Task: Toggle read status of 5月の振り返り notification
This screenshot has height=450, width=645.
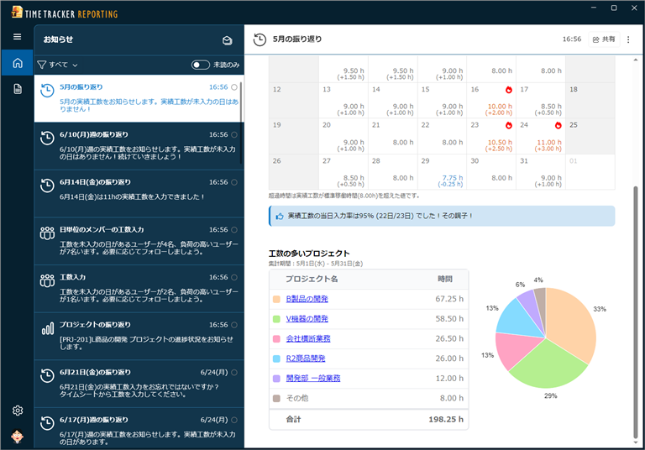Action: [x=234, y=86]
